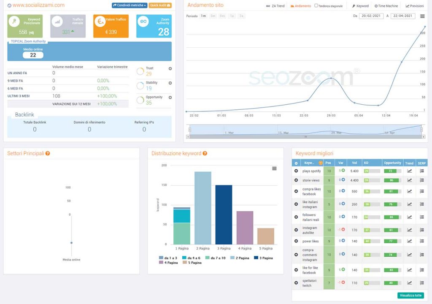The height and width of the screenshot is (304, 432).
Task: Open Andamento sito chart hamburger menu
Action: click(x=422, y=16)
